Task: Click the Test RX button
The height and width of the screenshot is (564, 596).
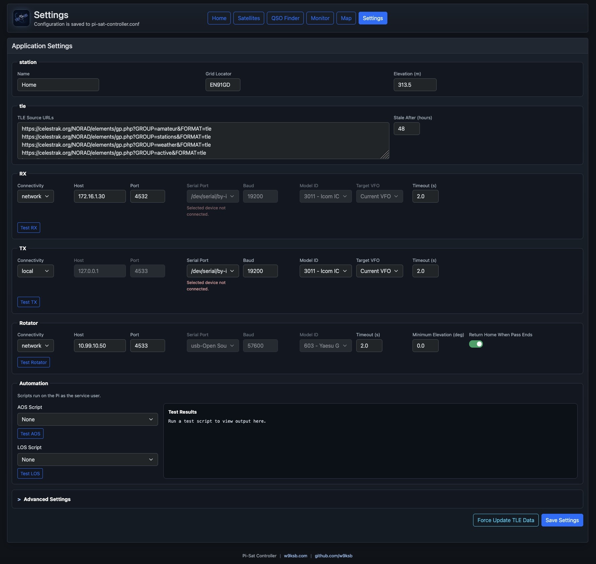Action: click(29, 228)
